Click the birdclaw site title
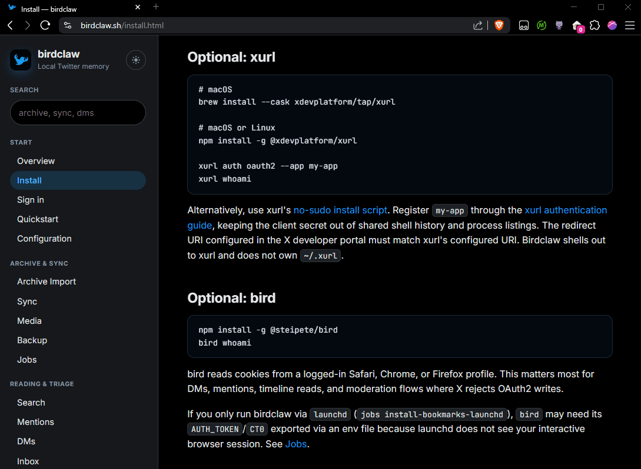 click(x=58, y=54)
